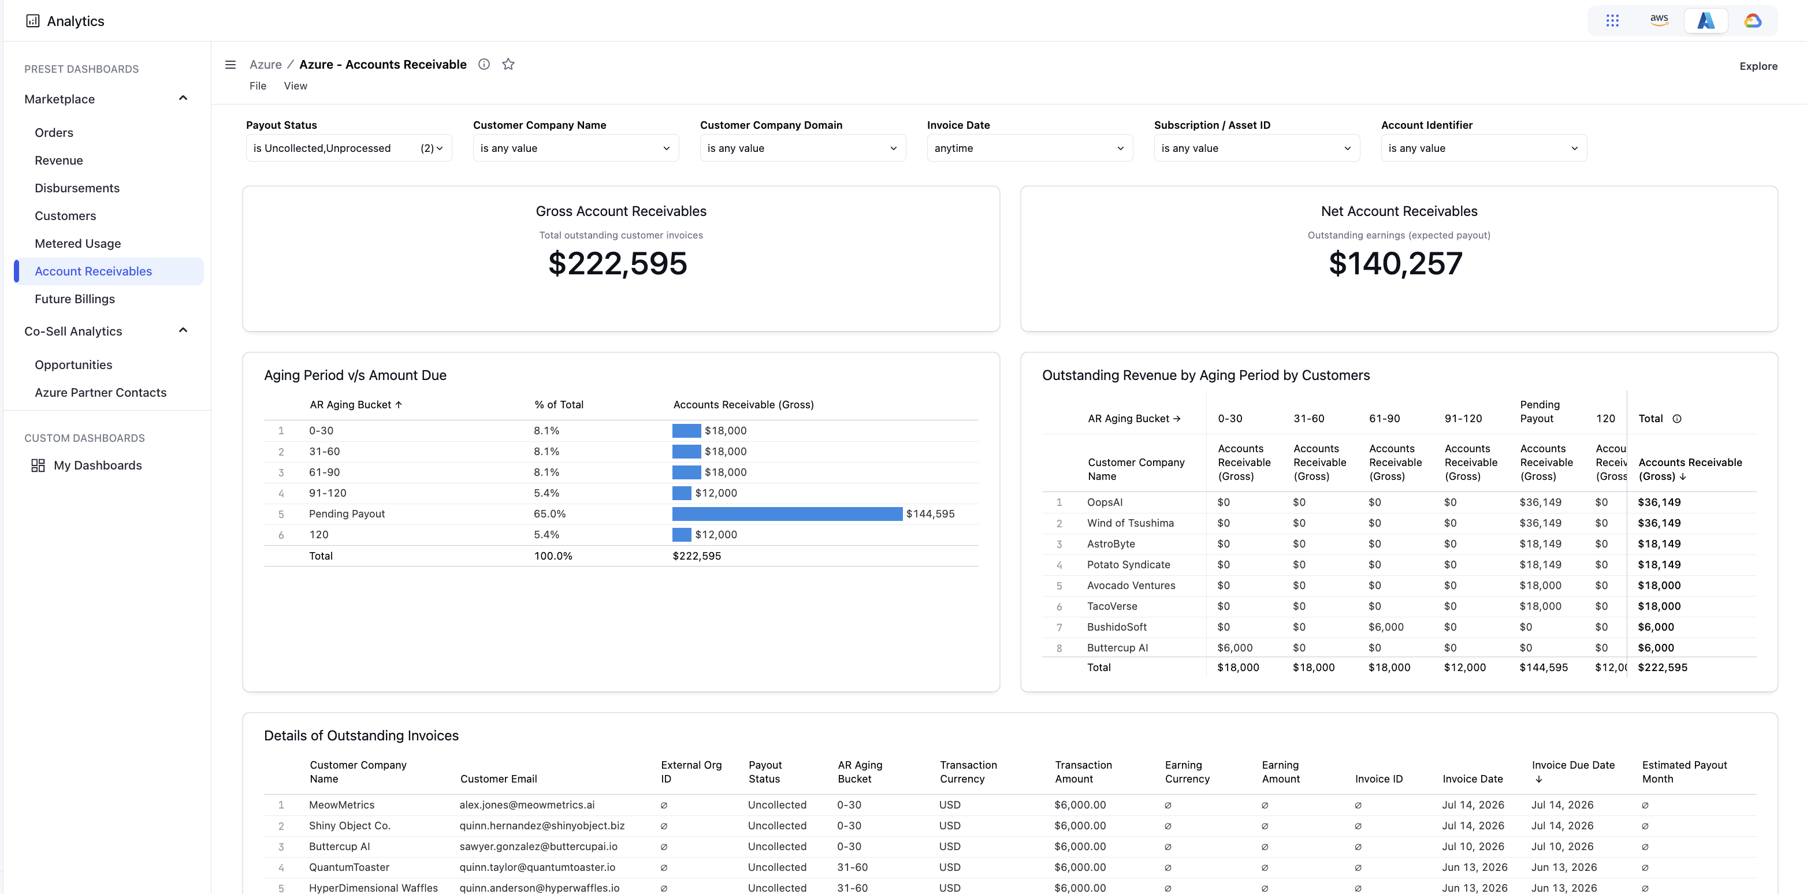Click the 31-60 column header in pivot table

(1308, 419)
